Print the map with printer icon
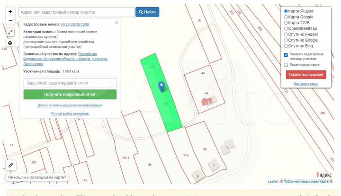The image size is (341, 196). click(x=10, y=43)
